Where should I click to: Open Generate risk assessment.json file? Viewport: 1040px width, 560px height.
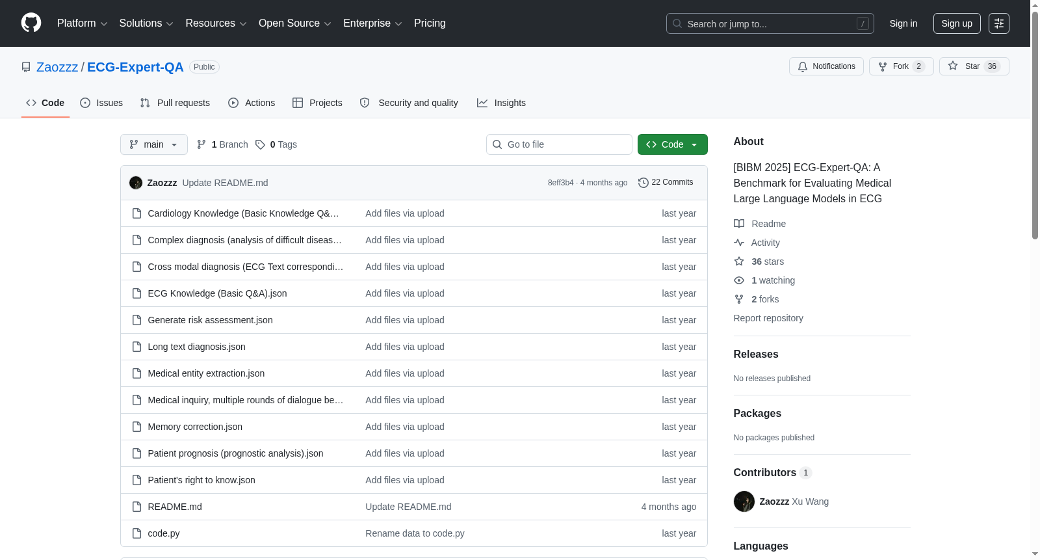[210, 320]
